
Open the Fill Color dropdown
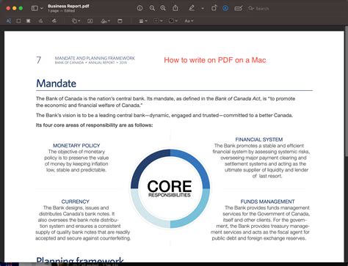173,21
